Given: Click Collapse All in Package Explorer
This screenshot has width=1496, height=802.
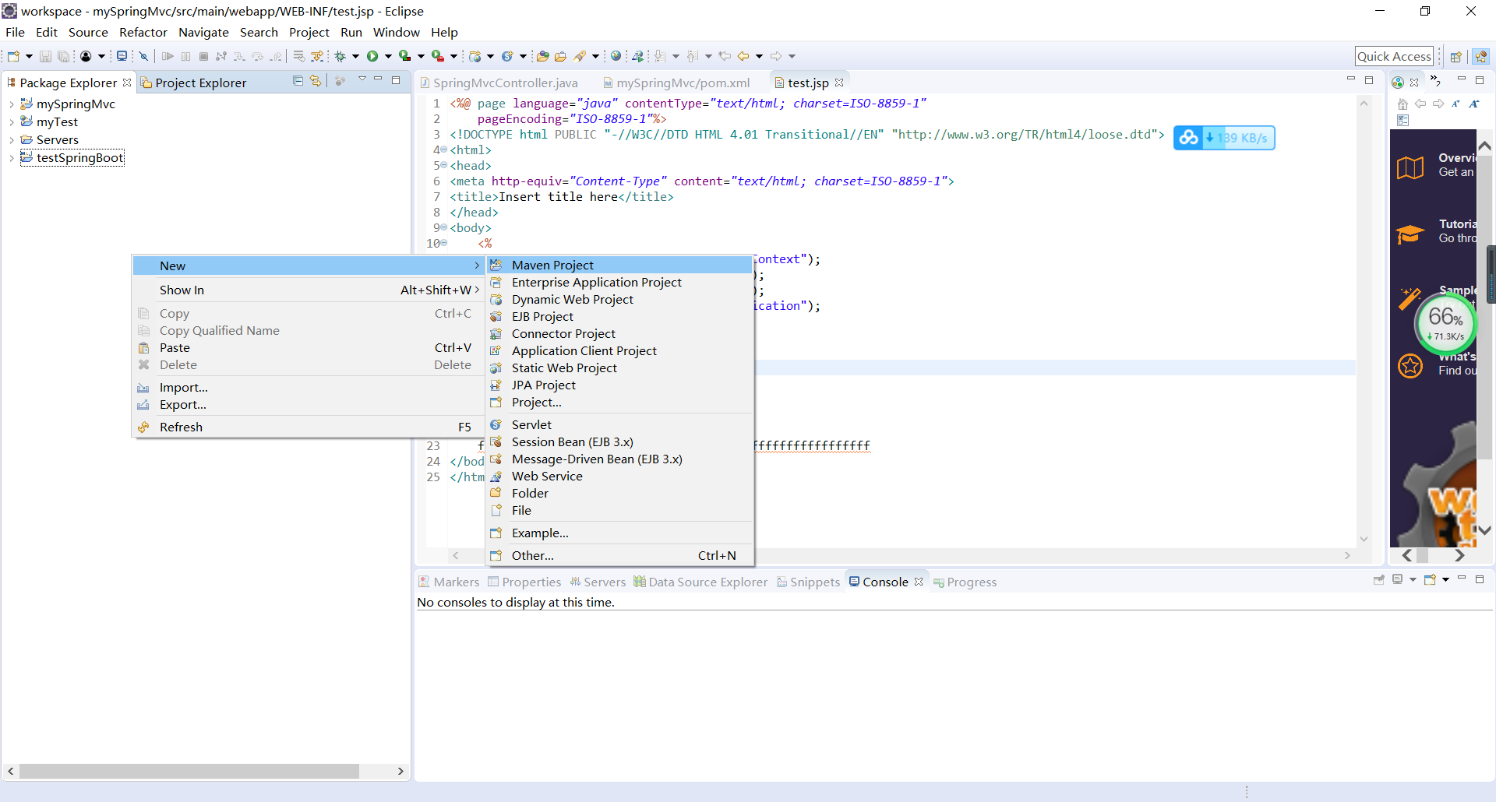Looking at the screenshot, I should click(298, 80).
